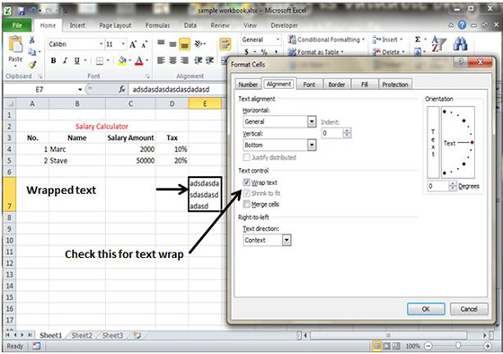Click the Sort & Filter icon
The width and height of the screenshot is (503, 354).
pyautogui.click(x=438, y=44)
